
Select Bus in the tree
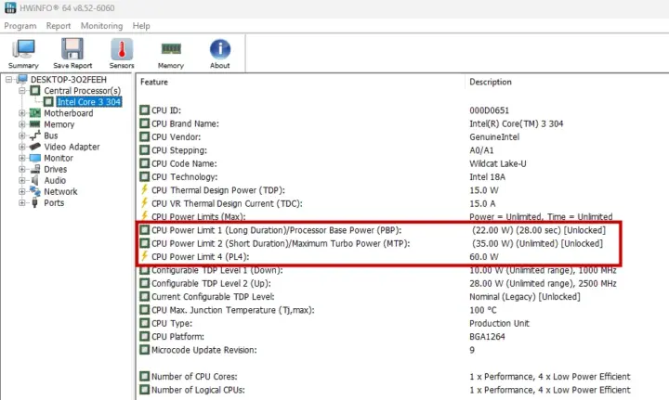pyautogui.click(x=51, y=135)
